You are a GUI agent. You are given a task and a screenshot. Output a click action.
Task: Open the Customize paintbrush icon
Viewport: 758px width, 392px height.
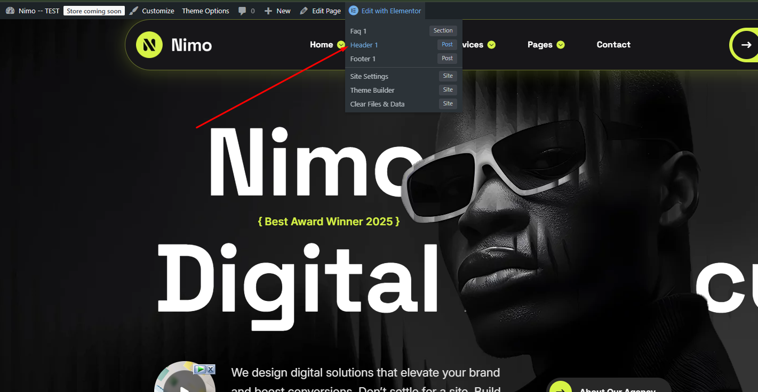(x=134, y=11)
